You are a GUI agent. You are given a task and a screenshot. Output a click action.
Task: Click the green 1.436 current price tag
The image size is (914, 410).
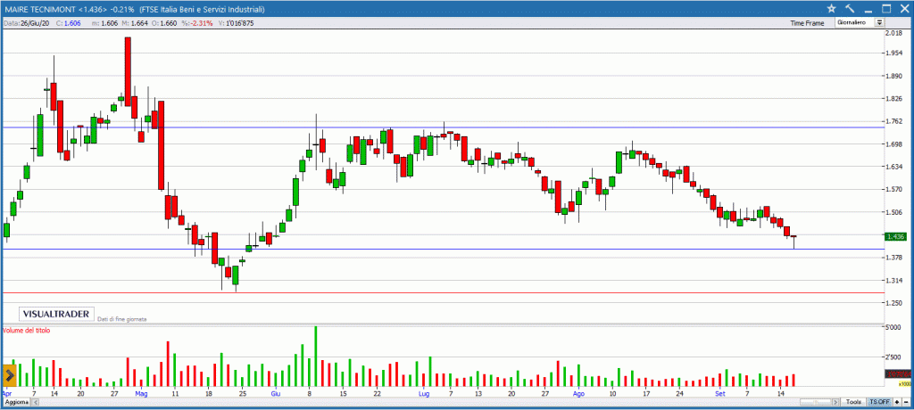point(894,236)
